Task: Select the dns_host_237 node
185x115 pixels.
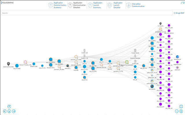Action: click(x=169, y=47)
